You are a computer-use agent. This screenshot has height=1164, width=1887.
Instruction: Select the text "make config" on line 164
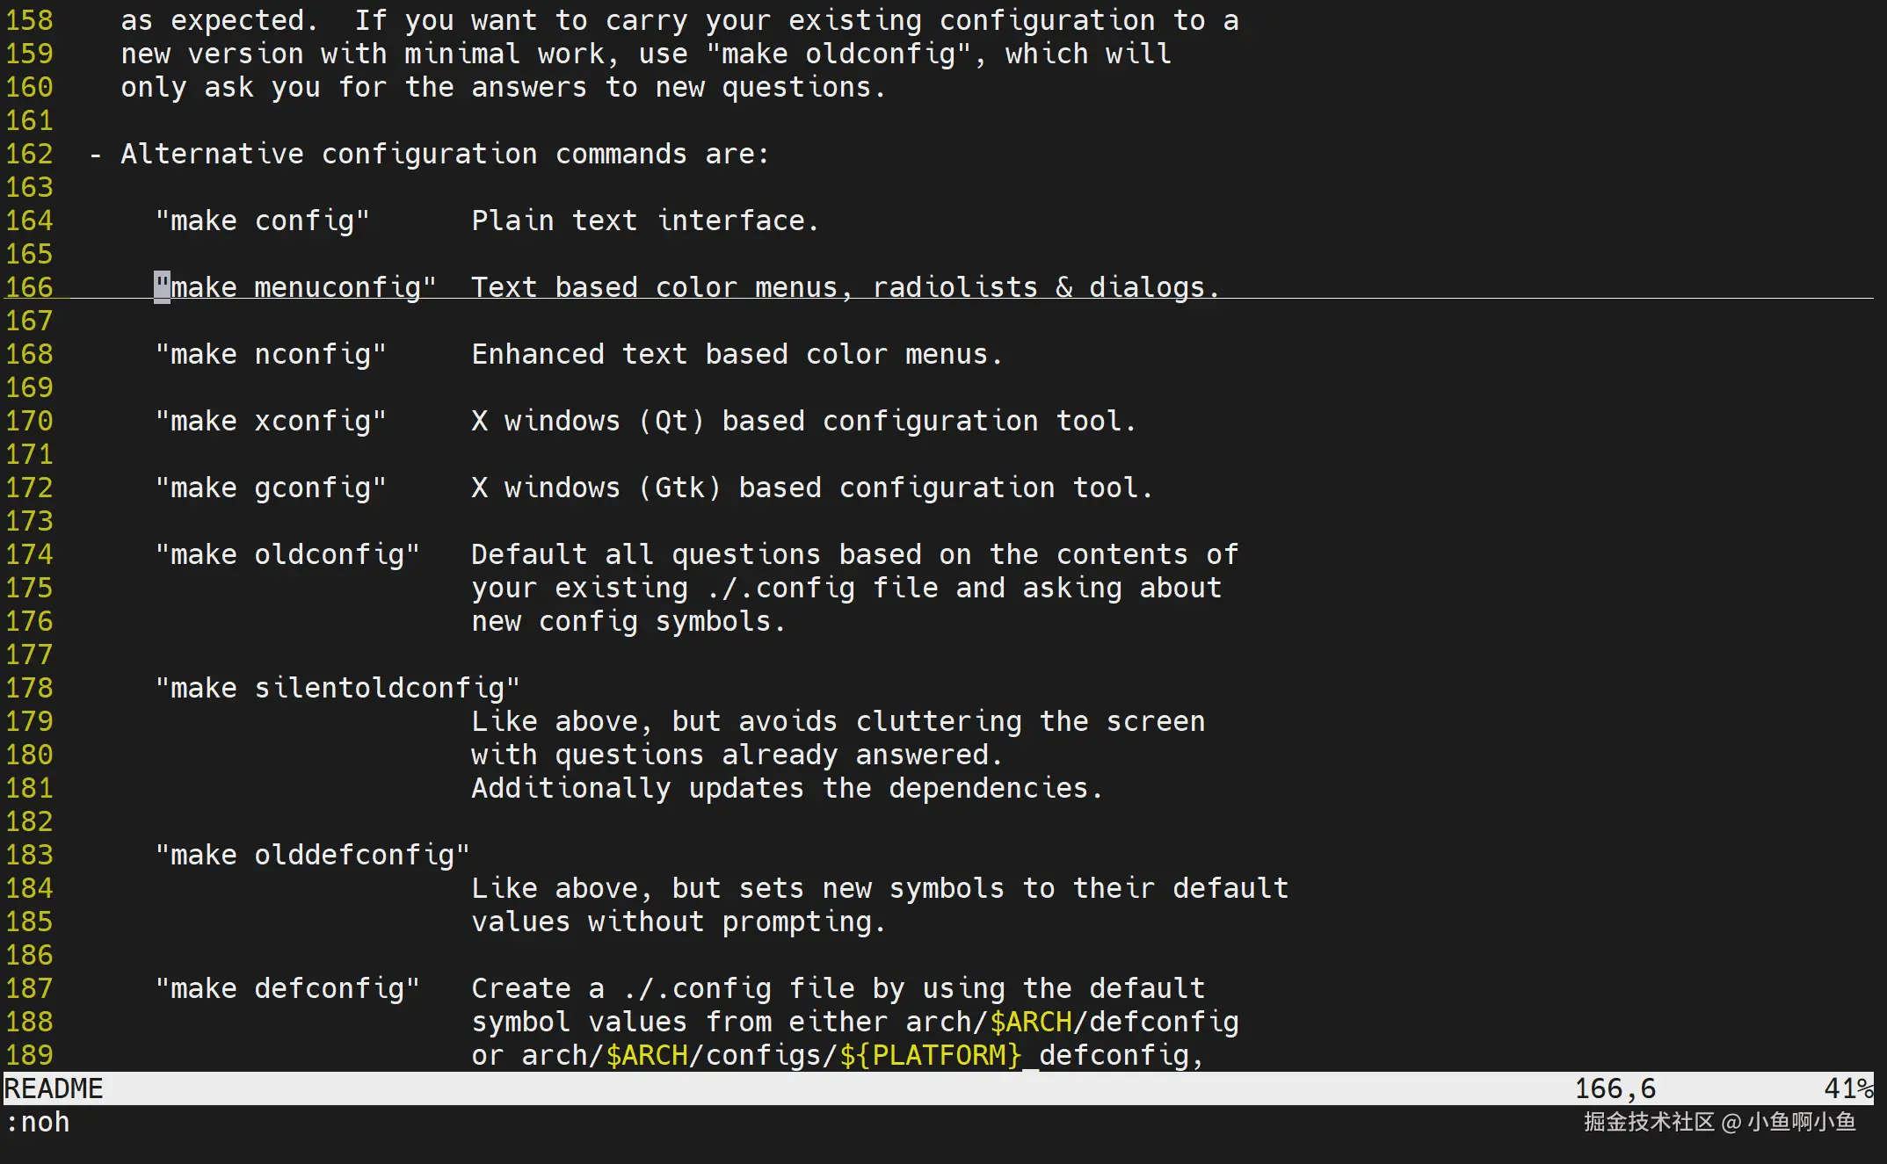pos(261,221)
